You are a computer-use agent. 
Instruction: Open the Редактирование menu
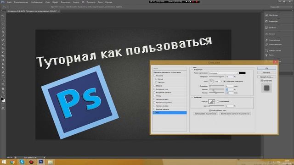pyautogui.click(x=21, y=2)
